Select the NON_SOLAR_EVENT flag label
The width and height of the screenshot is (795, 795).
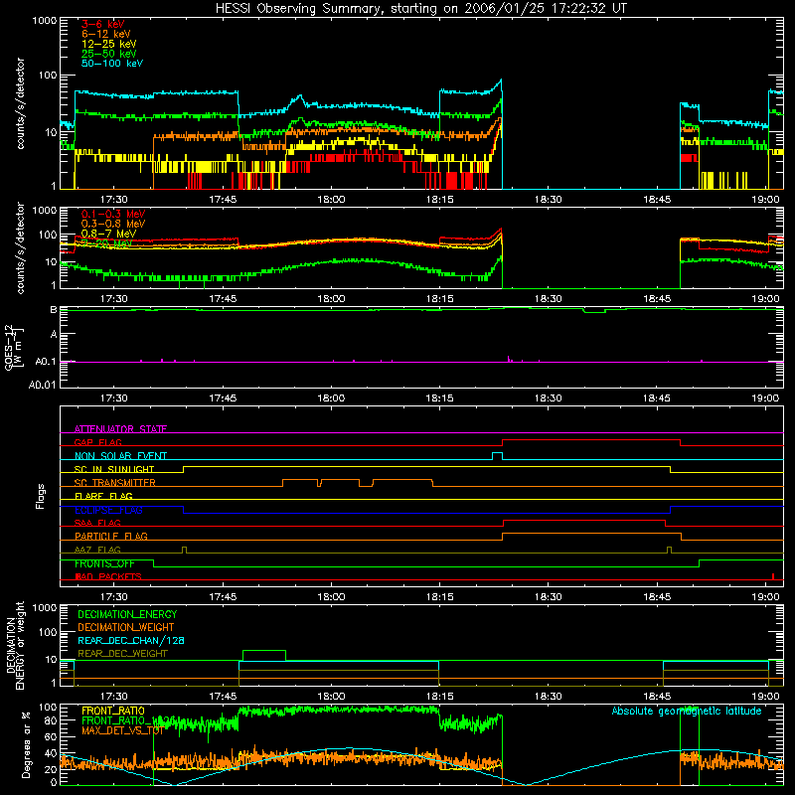click(120, 456)
